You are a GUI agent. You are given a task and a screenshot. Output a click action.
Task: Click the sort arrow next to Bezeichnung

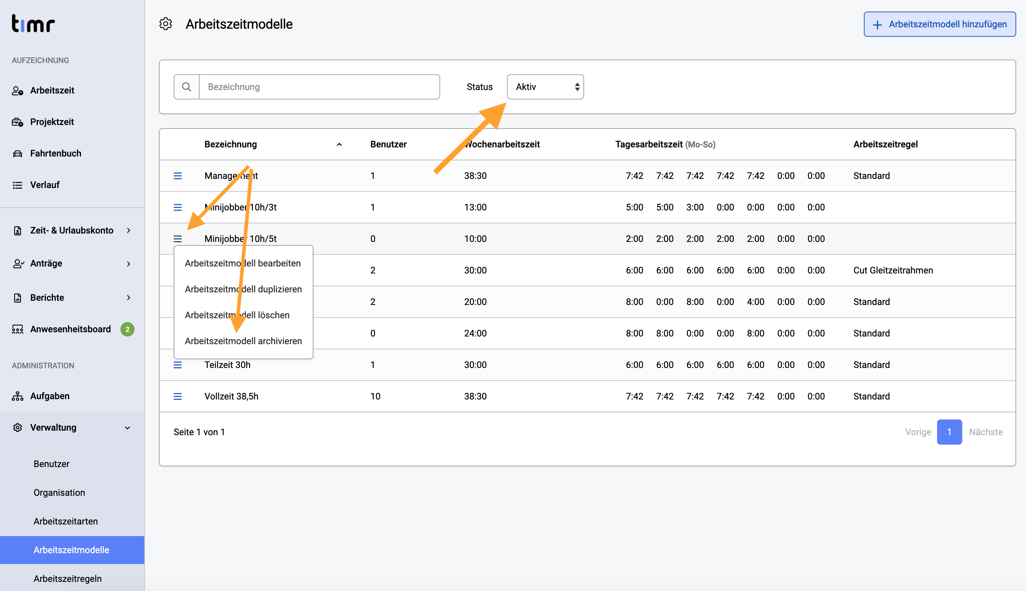click(x=339, y=145)
